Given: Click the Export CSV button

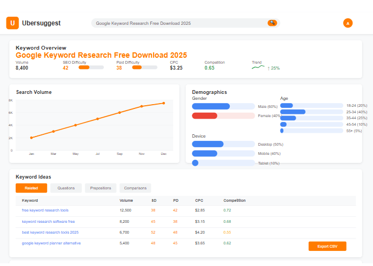Looking at the screenshot, I should 327,246.
